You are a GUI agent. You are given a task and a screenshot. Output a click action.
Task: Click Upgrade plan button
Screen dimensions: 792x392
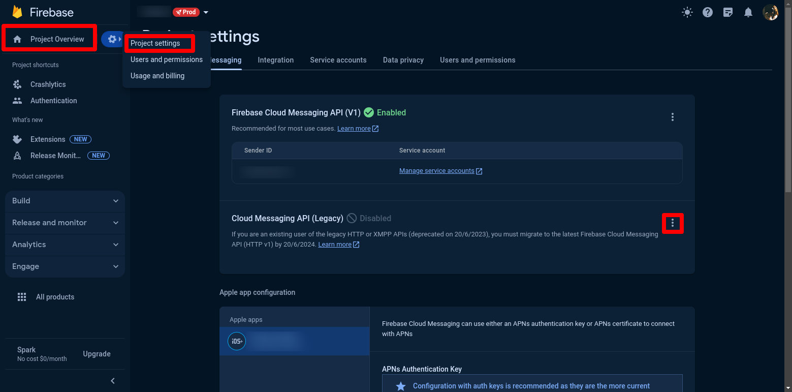pyautogui.click(x=97, y=354)
